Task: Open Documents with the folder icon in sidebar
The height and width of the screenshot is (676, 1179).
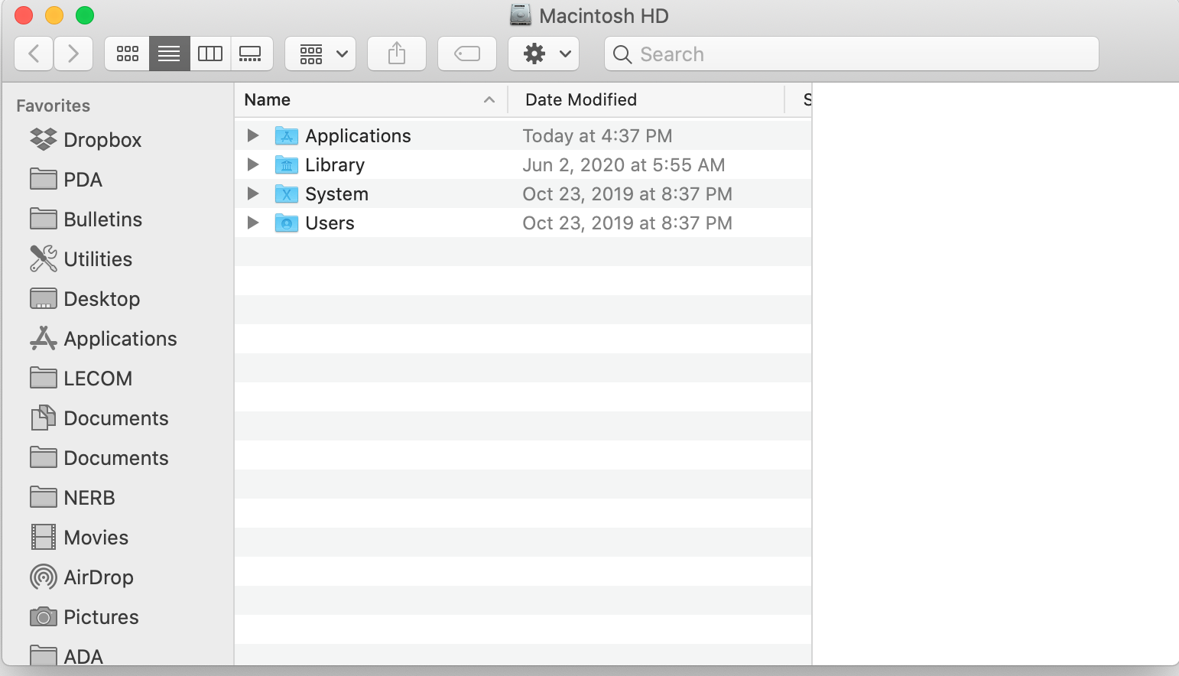Action: 99,458
